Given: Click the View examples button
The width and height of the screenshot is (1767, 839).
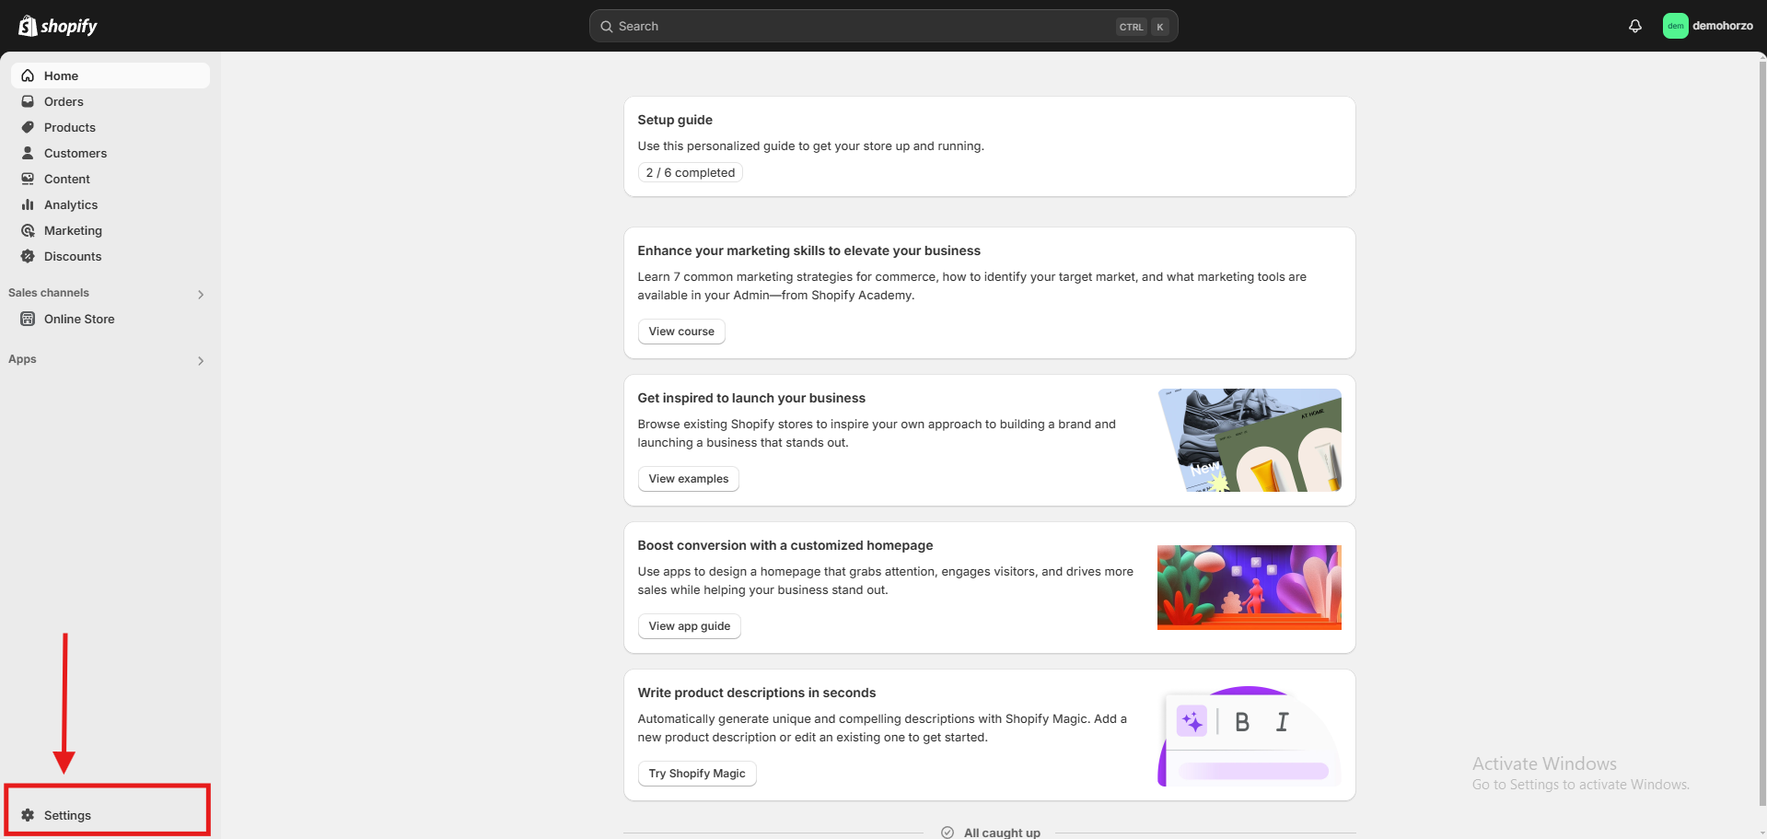Looking at the screenshot, I should click(x=688, y=479).
